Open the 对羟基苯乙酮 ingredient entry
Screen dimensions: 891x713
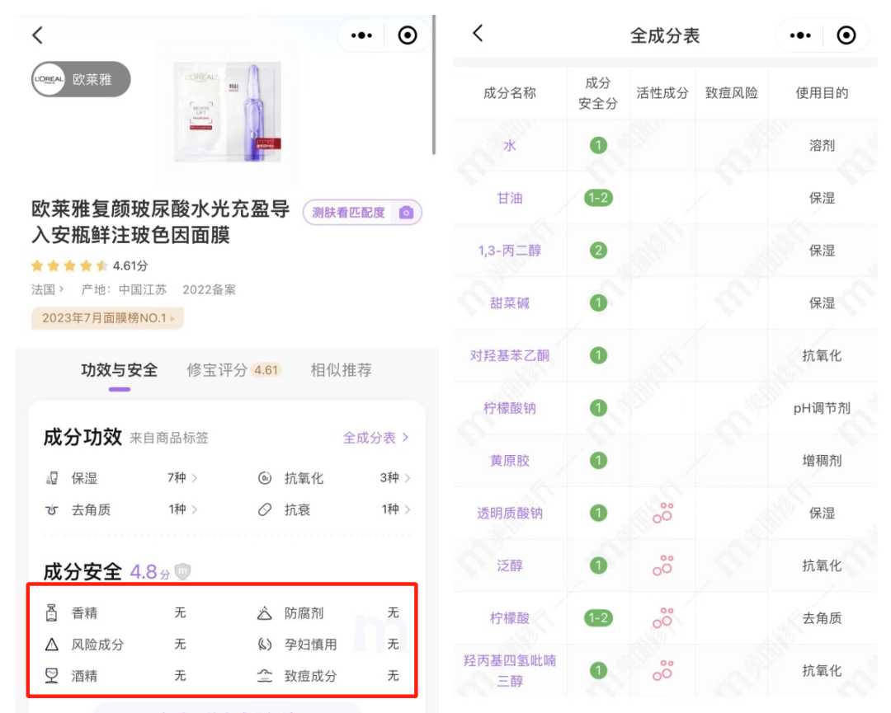pos(510,355)
